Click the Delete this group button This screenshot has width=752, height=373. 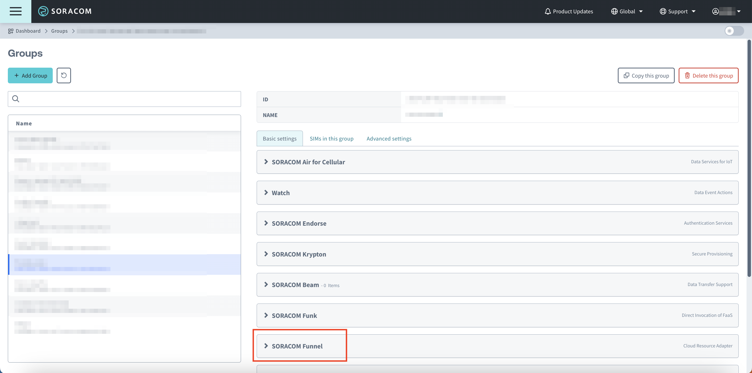click(708, 76)
